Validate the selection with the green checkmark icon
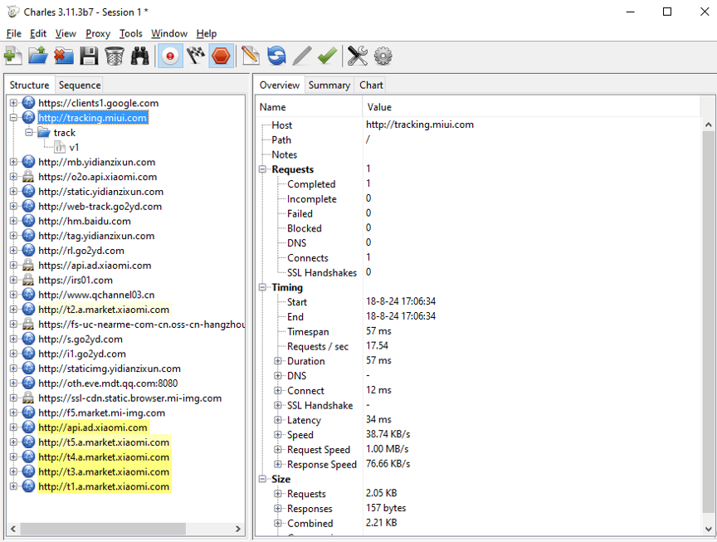 tap(328, 56)
